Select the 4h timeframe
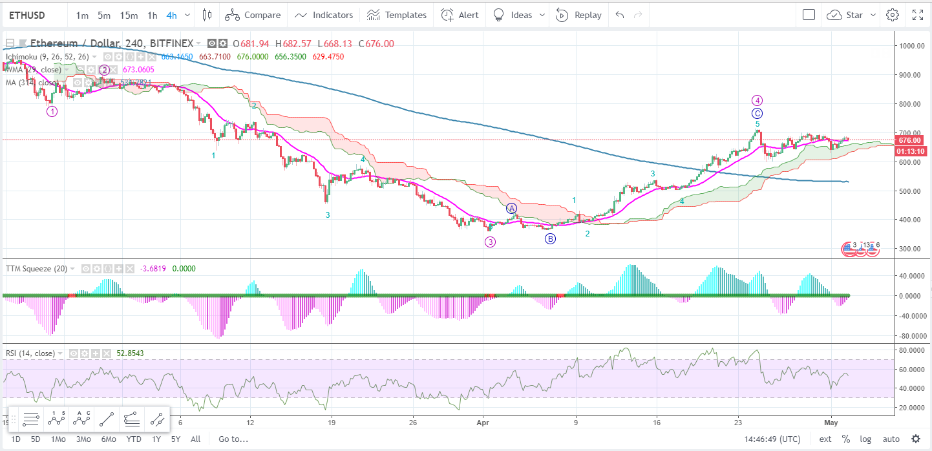The image size is (932, 451). coord(172,15)
